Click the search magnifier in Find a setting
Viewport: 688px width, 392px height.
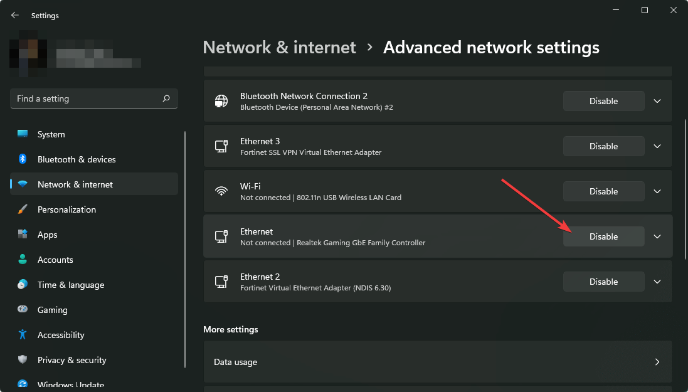coord(166,98)
